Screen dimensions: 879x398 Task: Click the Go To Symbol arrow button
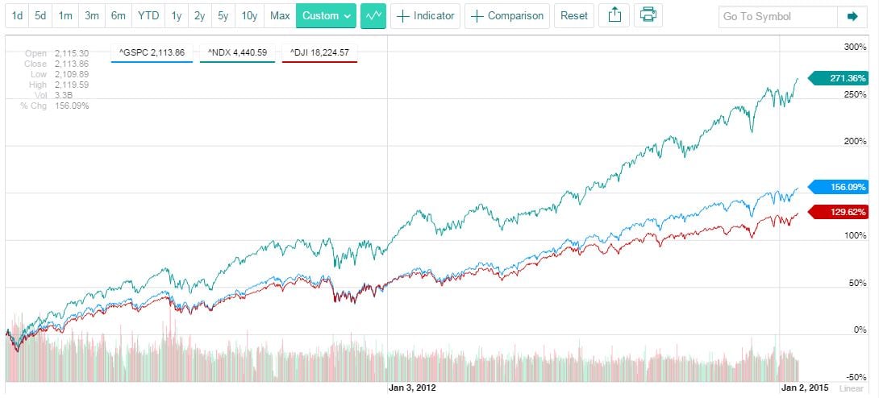coord(852,16)
